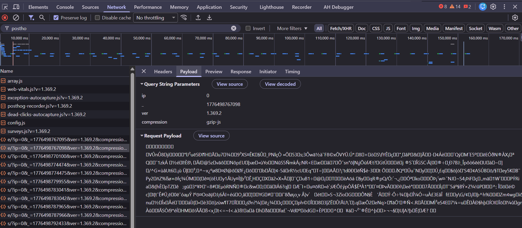Open the Application panel
Screen dimensions: 522x228
tap(209, 7)
